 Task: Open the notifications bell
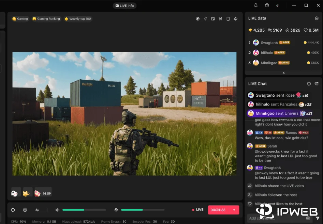(x=256, y=5)
